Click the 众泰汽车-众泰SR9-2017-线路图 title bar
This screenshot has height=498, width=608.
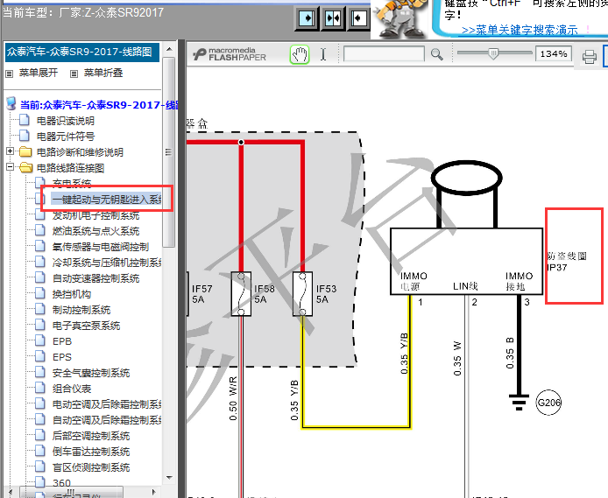[82, 53]
